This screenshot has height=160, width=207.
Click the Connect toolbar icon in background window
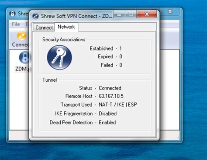22,36
